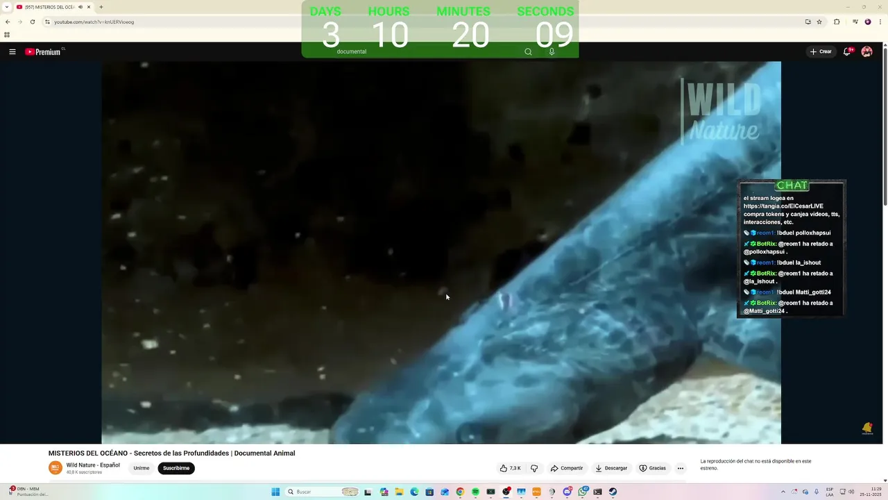
Task: Click the YouTube search magnifier icon
Action: pyautogui.click(x=528, y=51)
